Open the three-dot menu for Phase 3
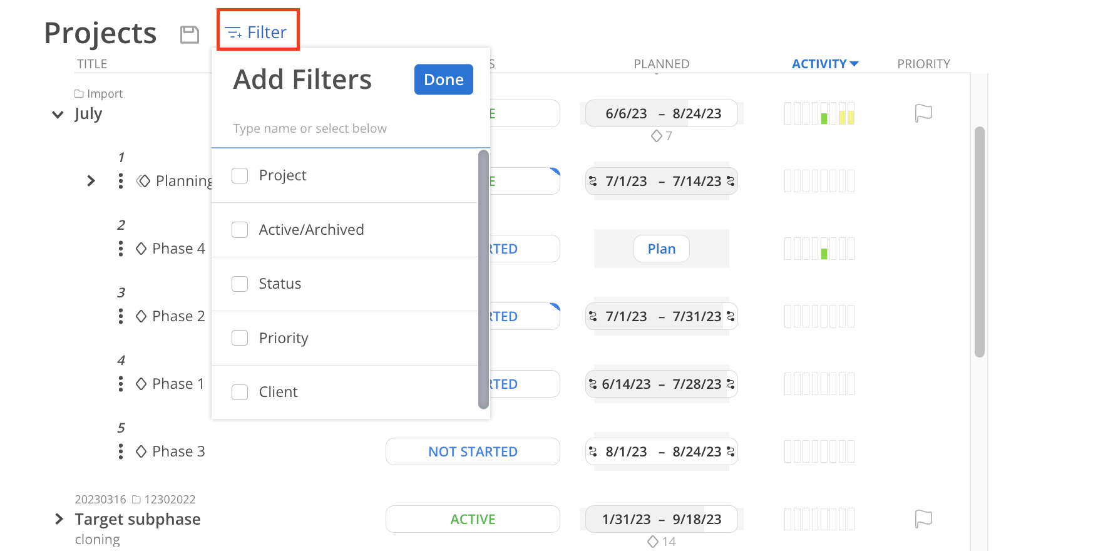This screenshot has height=551, width=1098. pyautogui.click(x=121, y=451)
